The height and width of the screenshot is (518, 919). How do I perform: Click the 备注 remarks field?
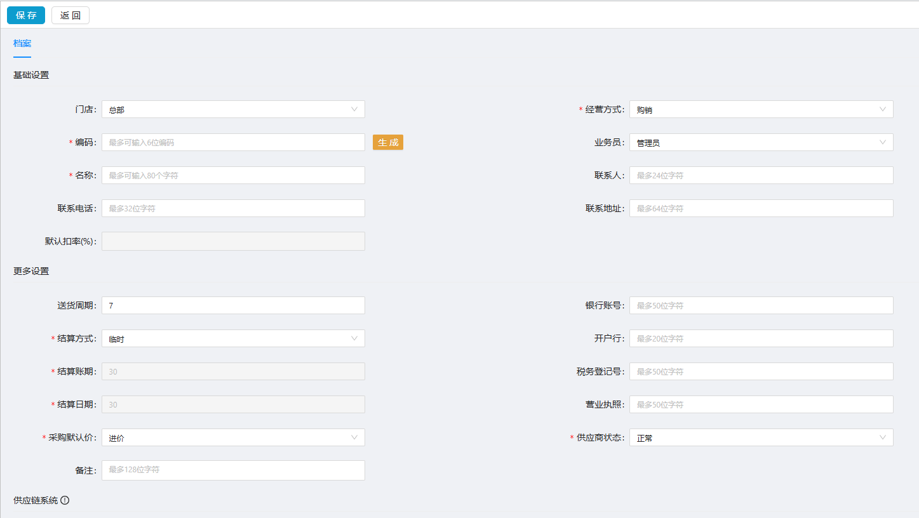pyautogui.click(x=233, y=470)
